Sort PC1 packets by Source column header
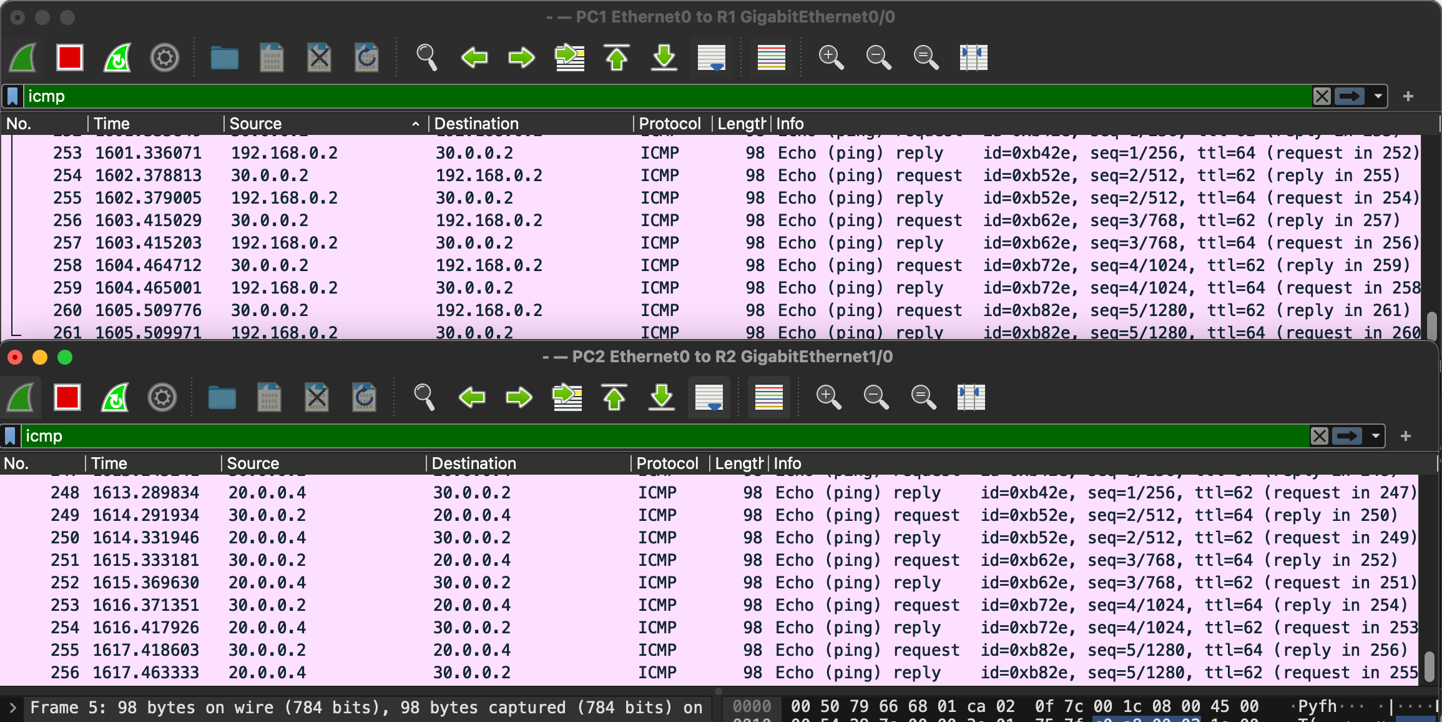1442x722 pixels. pyautogui.click(x=255, y=124)
